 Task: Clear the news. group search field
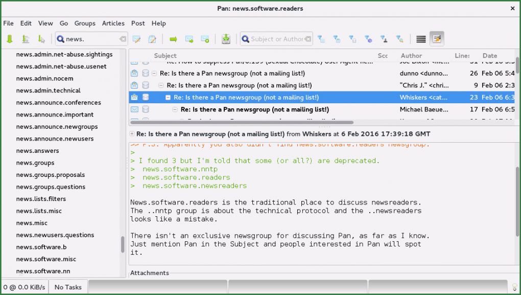[123, 39]
